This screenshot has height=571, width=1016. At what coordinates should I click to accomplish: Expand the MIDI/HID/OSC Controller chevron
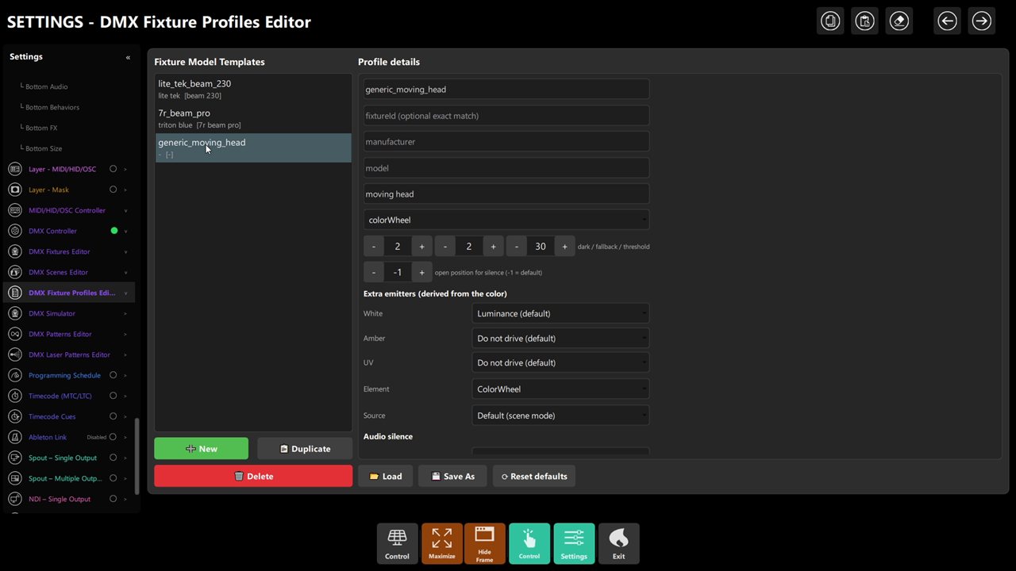(x=125, y=210)
